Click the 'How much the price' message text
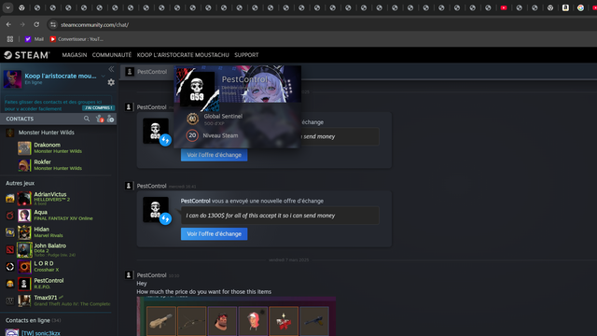597x336 pixels. [x=203, y=292]
